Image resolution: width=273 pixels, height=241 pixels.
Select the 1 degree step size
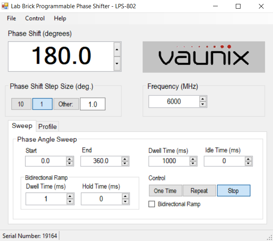(42, 104)
